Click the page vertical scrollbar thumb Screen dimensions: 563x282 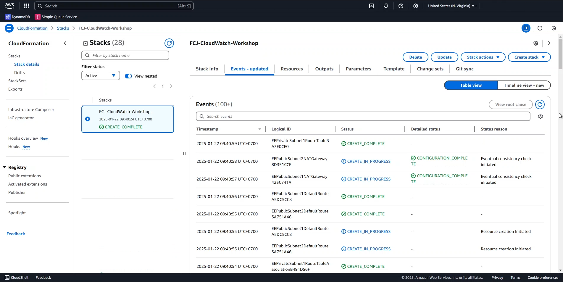click(560, 54)
